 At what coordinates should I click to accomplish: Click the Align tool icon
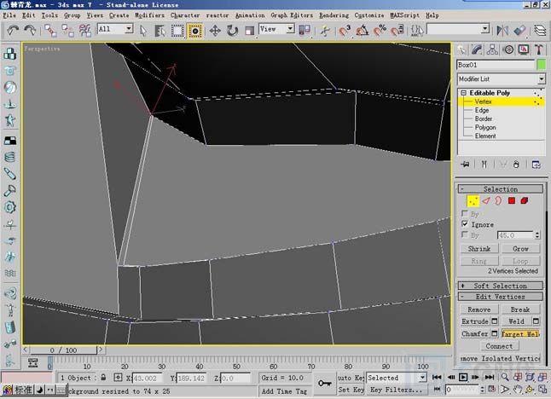tap(519, 31)
